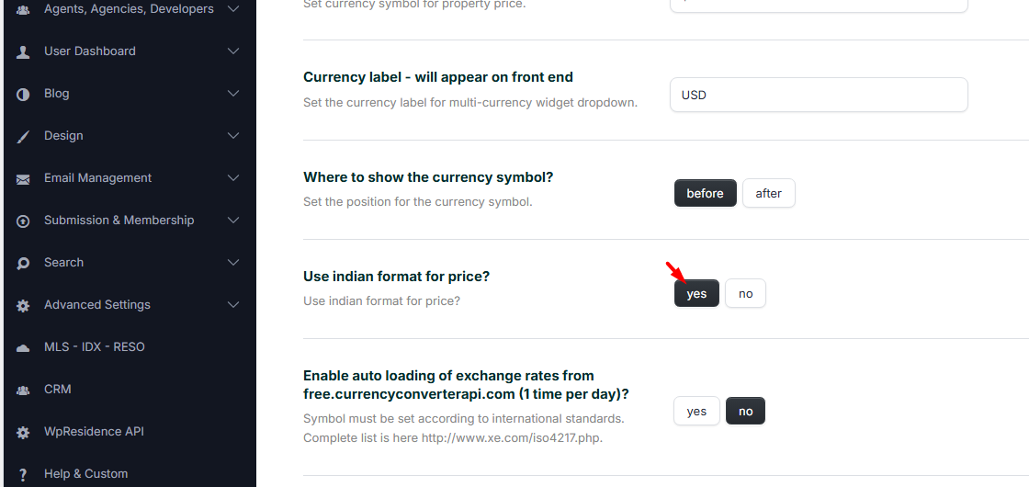The image size is (1029, 487).
Task: Expand the Advanced Settings chevron
Action: coord(233,305)
